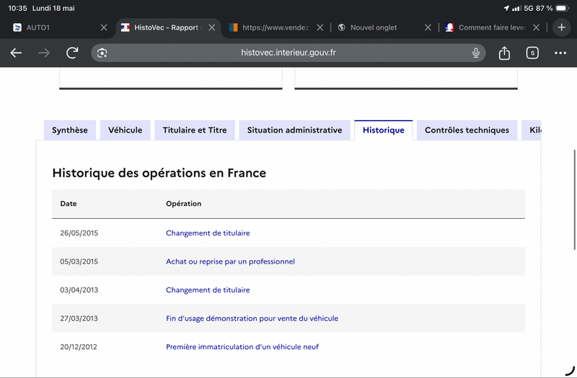Open the three-dot browser menu

(560, 53)
